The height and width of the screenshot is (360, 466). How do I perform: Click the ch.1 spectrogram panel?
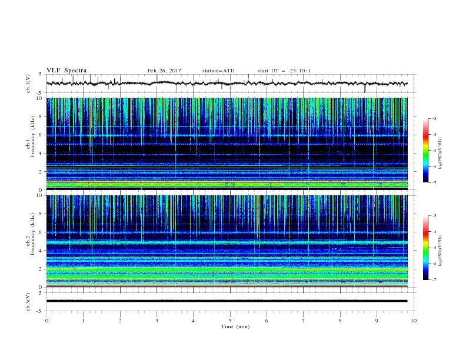(x=227, y=144)
